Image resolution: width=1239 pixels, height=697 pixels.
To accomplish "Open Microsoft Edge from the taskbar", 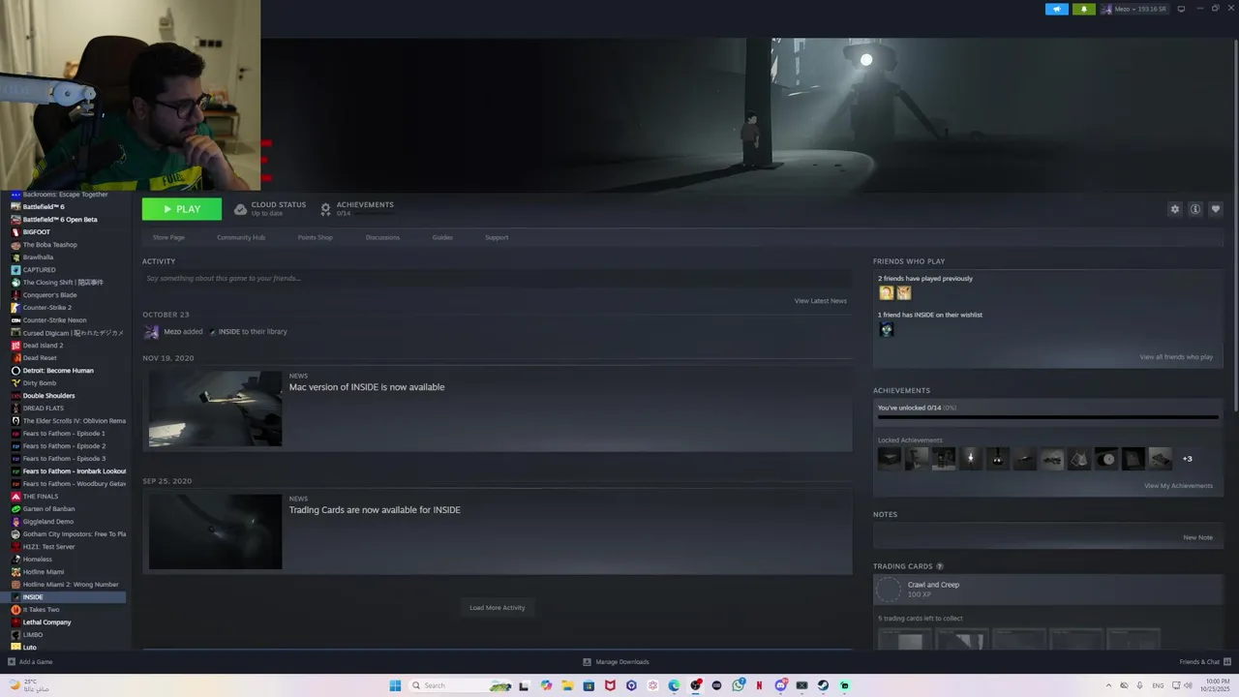I will click(x=674, y=685).
